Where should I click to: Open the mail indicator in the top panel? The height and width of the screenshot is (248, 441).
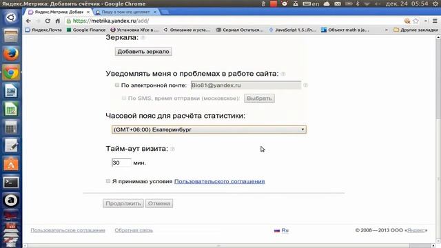[338, 3]
